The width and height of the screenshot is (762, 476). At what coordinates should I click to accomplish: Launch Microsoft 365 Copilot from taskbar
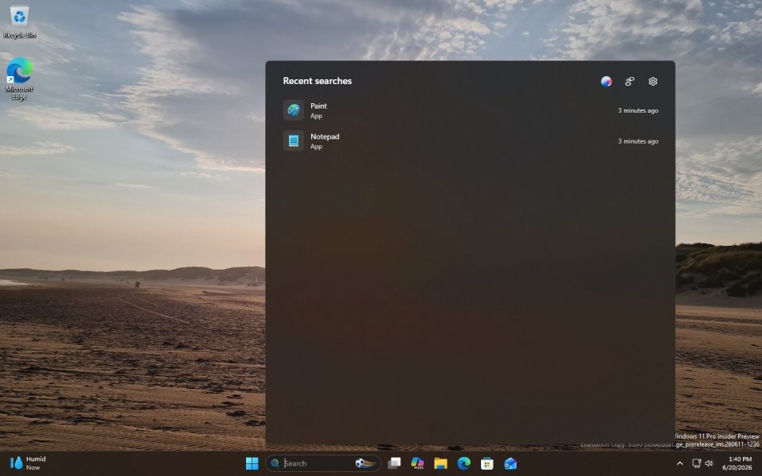[x=418, y=463]
